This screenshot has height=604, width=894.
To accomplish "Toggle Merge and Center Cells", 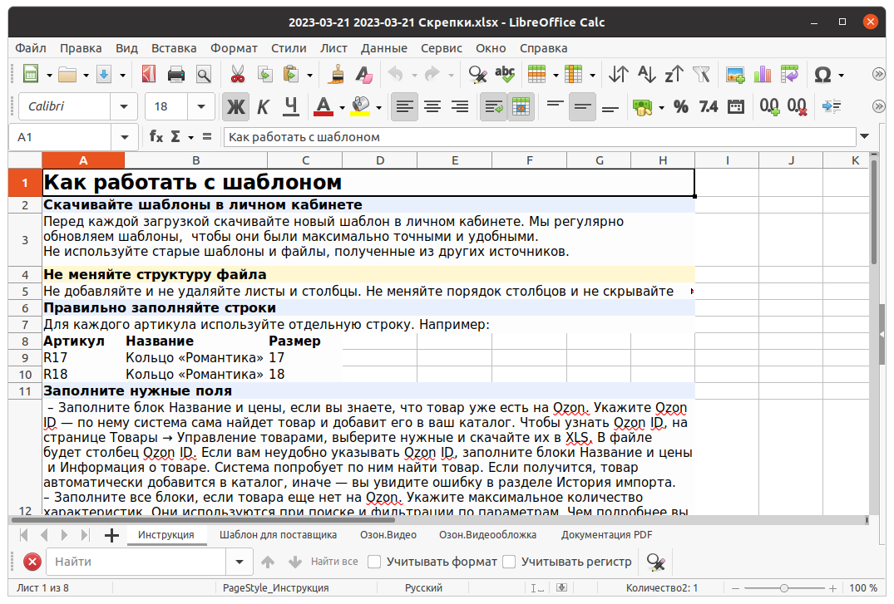I will 521,106.
